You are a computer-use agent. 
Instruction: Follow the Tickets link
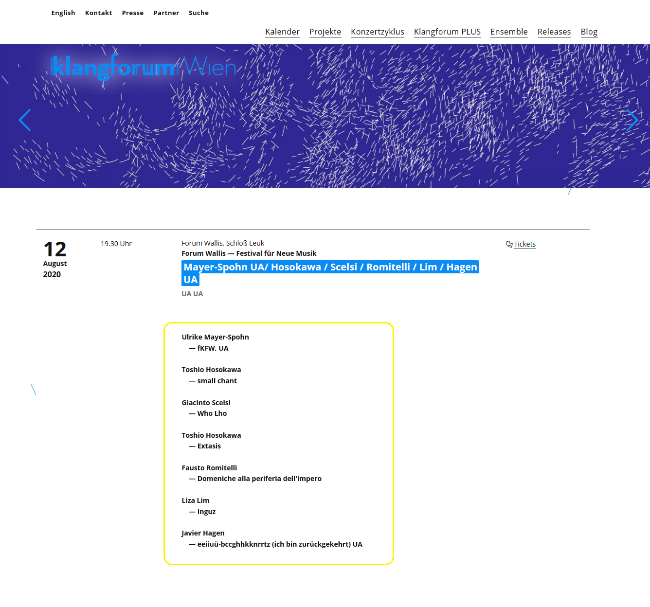[x=524, y=244]
